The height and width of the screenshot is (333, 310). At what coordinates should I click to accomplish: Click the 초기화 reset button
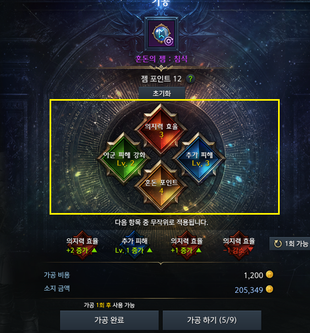pyautogui.click(x=162, y=93)
